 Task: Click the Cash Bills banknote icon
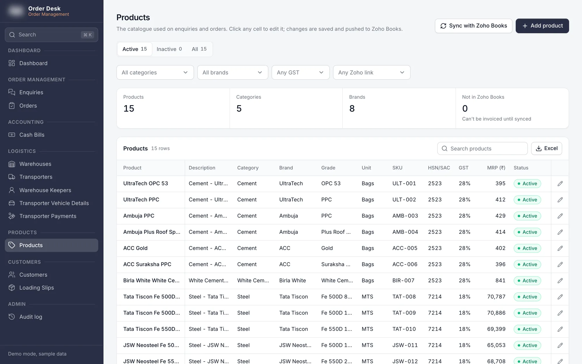(x=12, y=135)
